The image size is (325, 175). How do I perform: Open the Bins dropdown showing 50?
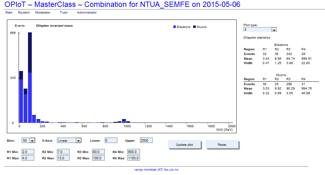coord(28,140)
